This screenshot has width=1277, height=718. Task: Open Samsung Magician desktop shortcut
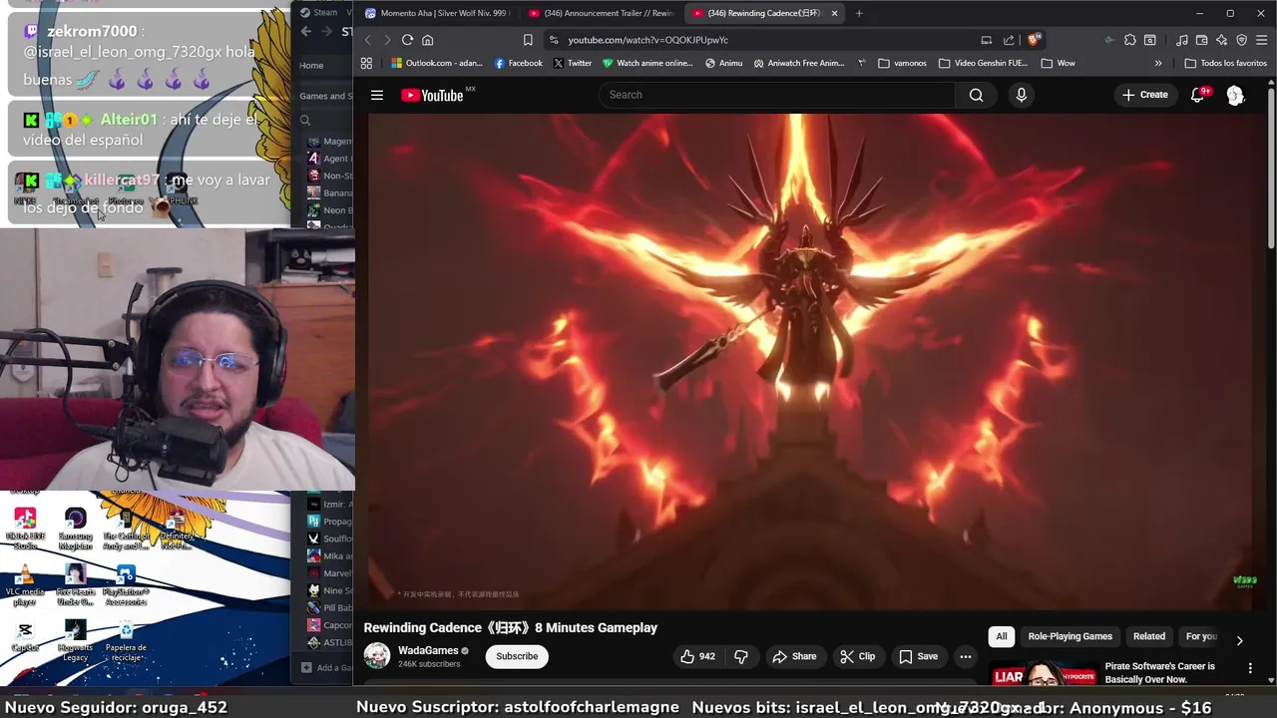click(x=76, y=530)
